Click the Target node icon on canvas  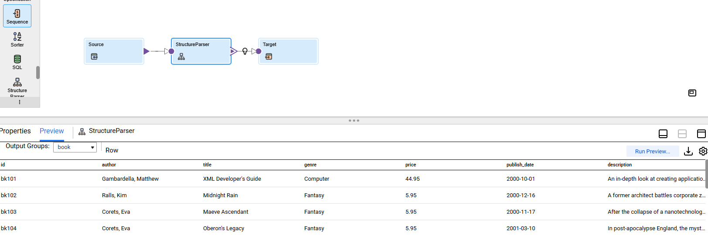click(269, 56)
